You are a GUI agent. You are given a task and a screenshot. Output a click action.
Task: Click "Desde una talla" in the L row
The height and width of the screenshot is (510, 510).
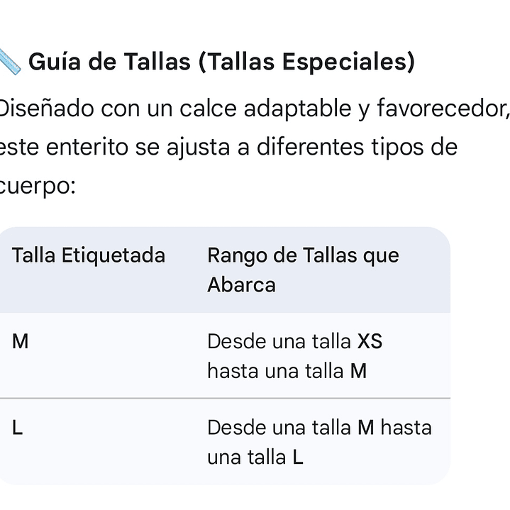click(x=279, y=428)
